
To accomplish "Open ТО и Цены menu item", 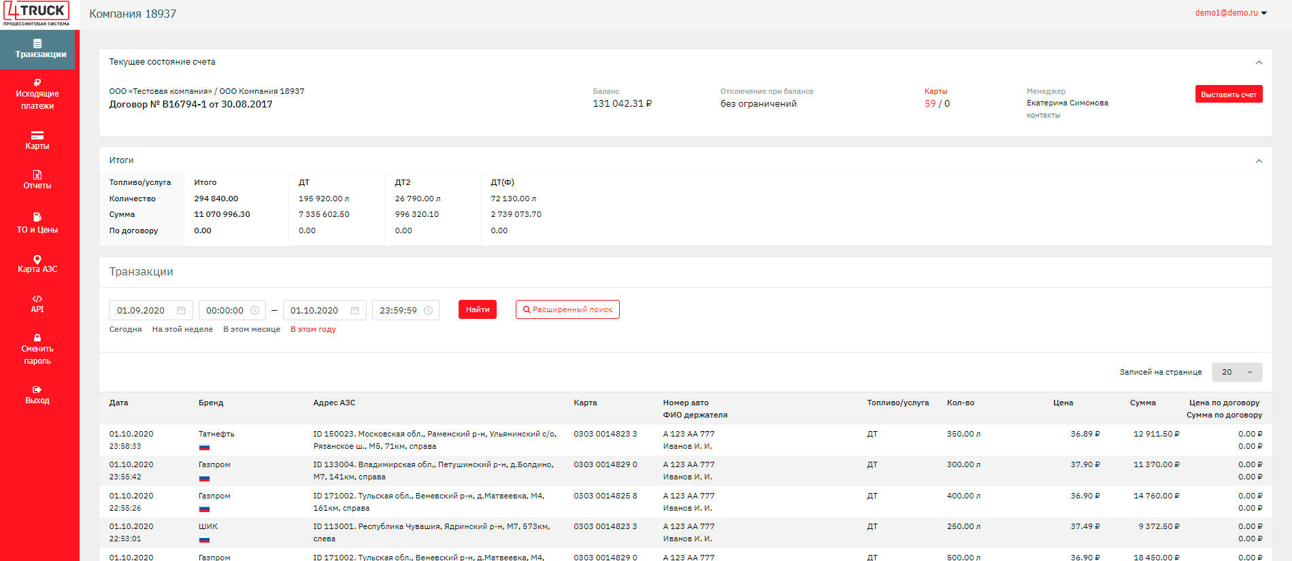I will pyautogui.click(x=37, y=223).
